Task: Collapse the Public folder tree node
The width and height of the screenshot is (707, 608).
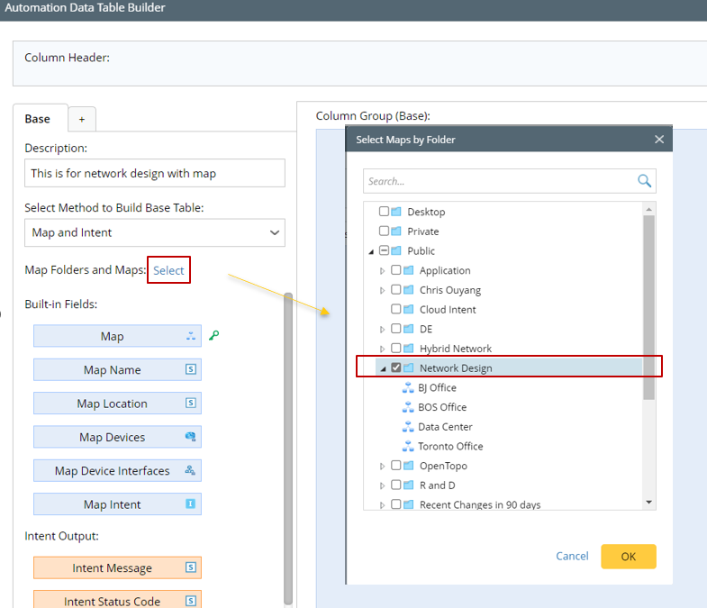Action: click(x=370, y=251)
